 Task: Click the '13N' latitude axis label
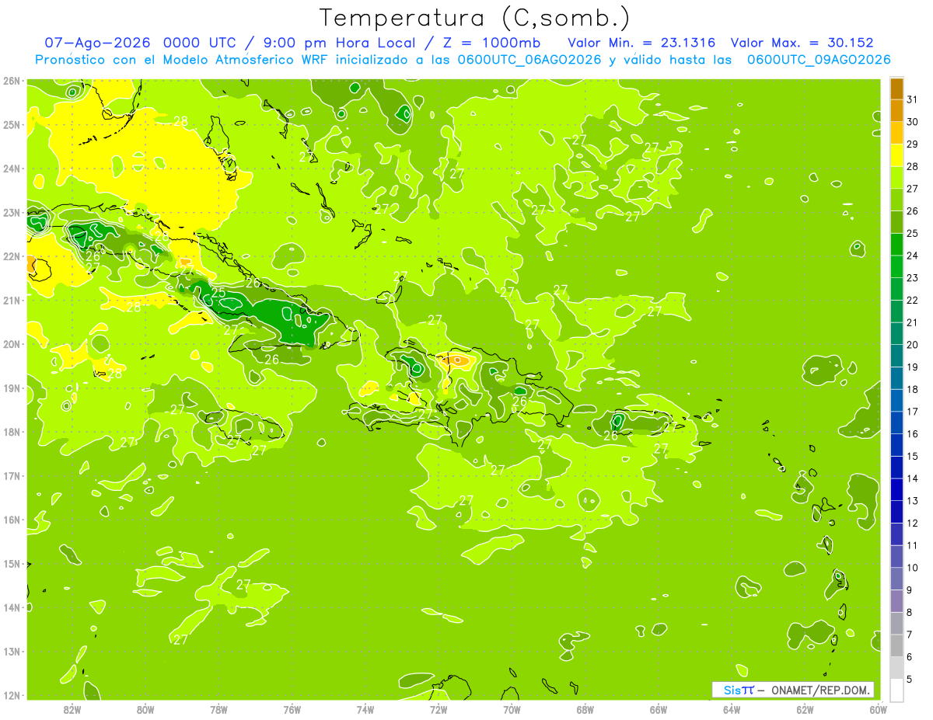tap(11, 652)
